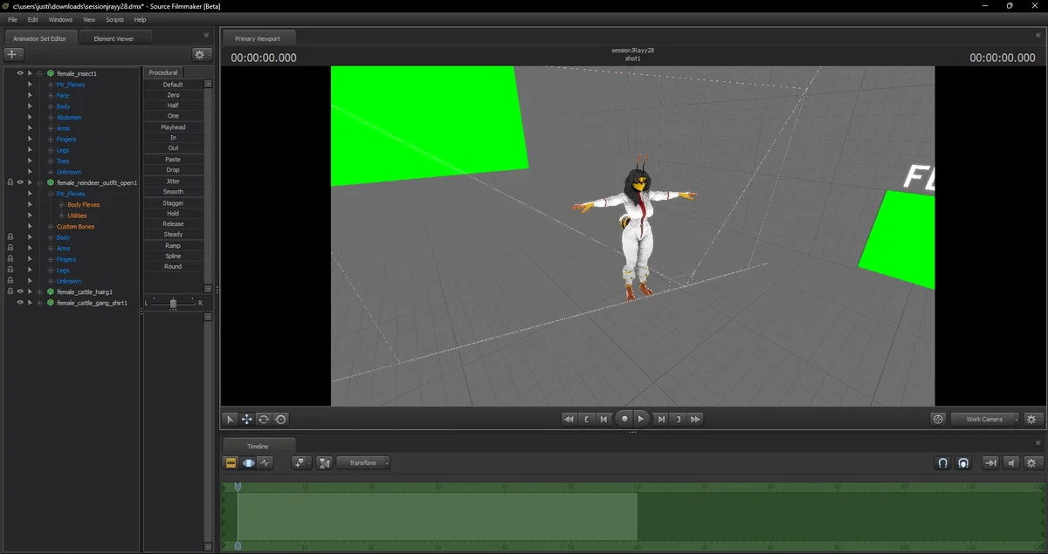Step back one frame
The height and width of the screenshot is (554, 1048).
tap(604, 420)
